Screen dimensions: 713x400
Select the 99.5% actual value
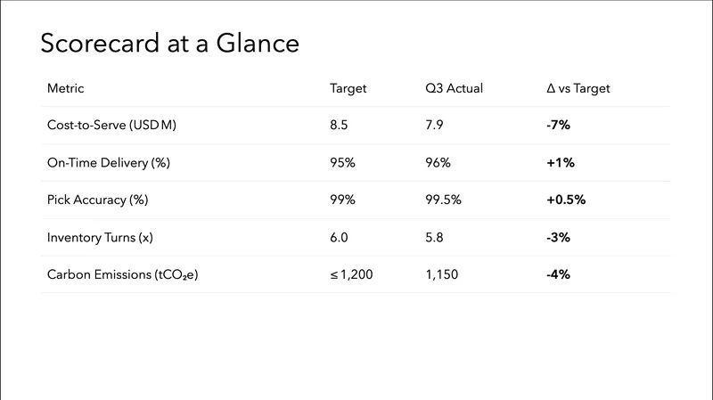pyautogui.click(x=444, y=200)
